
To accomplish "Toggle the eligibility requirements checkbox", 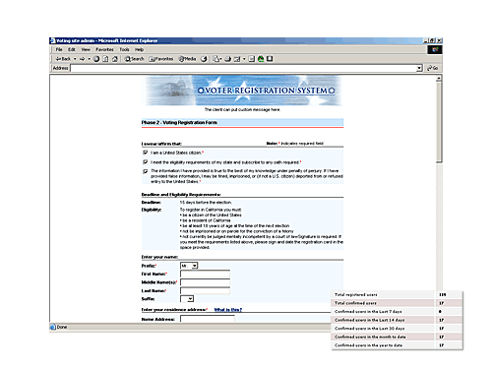I will (146, 161).
